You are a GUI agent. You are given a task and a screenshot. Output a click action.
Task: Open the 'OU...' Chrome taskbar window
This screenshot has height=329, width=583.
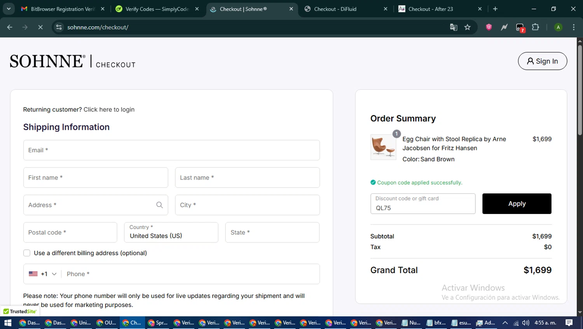coord(106,323)
